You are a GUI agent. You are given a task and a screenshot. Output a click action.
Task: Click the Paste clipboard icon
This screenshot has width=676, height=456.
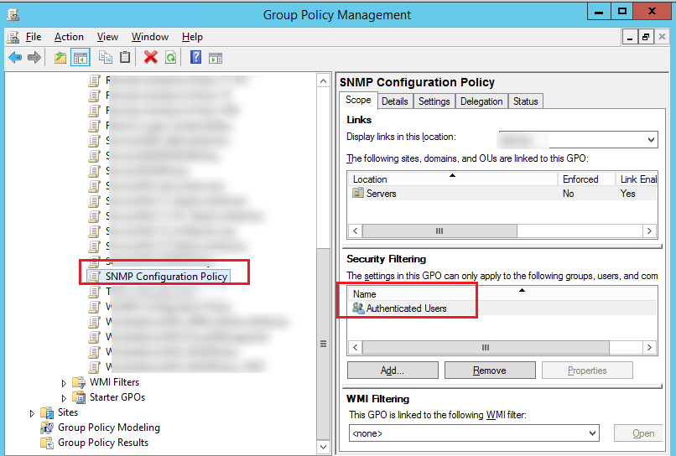pos(125,57)
